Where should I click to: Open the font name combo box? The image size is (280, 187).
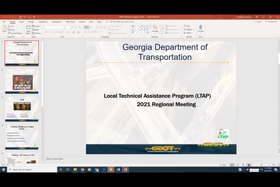(x=55, y=28)
